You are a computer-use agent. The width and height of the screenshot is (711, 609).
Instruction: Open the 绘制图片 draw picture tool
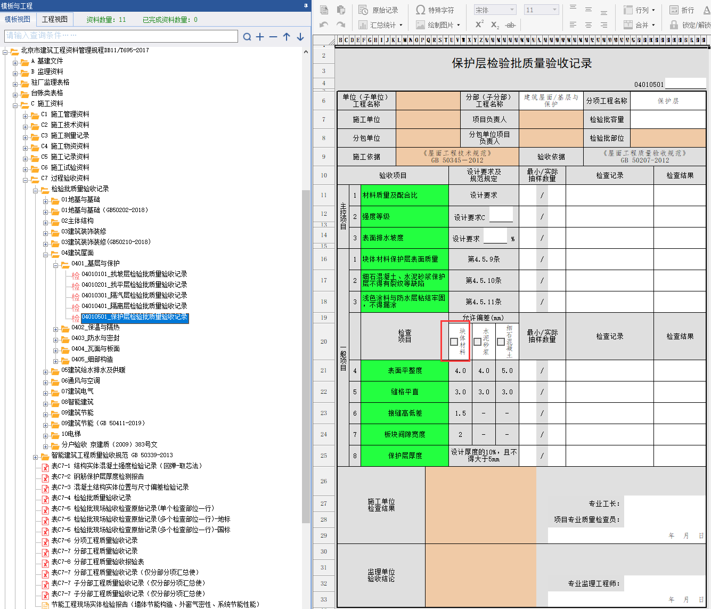pyautogui.click(x=438, y=25)
